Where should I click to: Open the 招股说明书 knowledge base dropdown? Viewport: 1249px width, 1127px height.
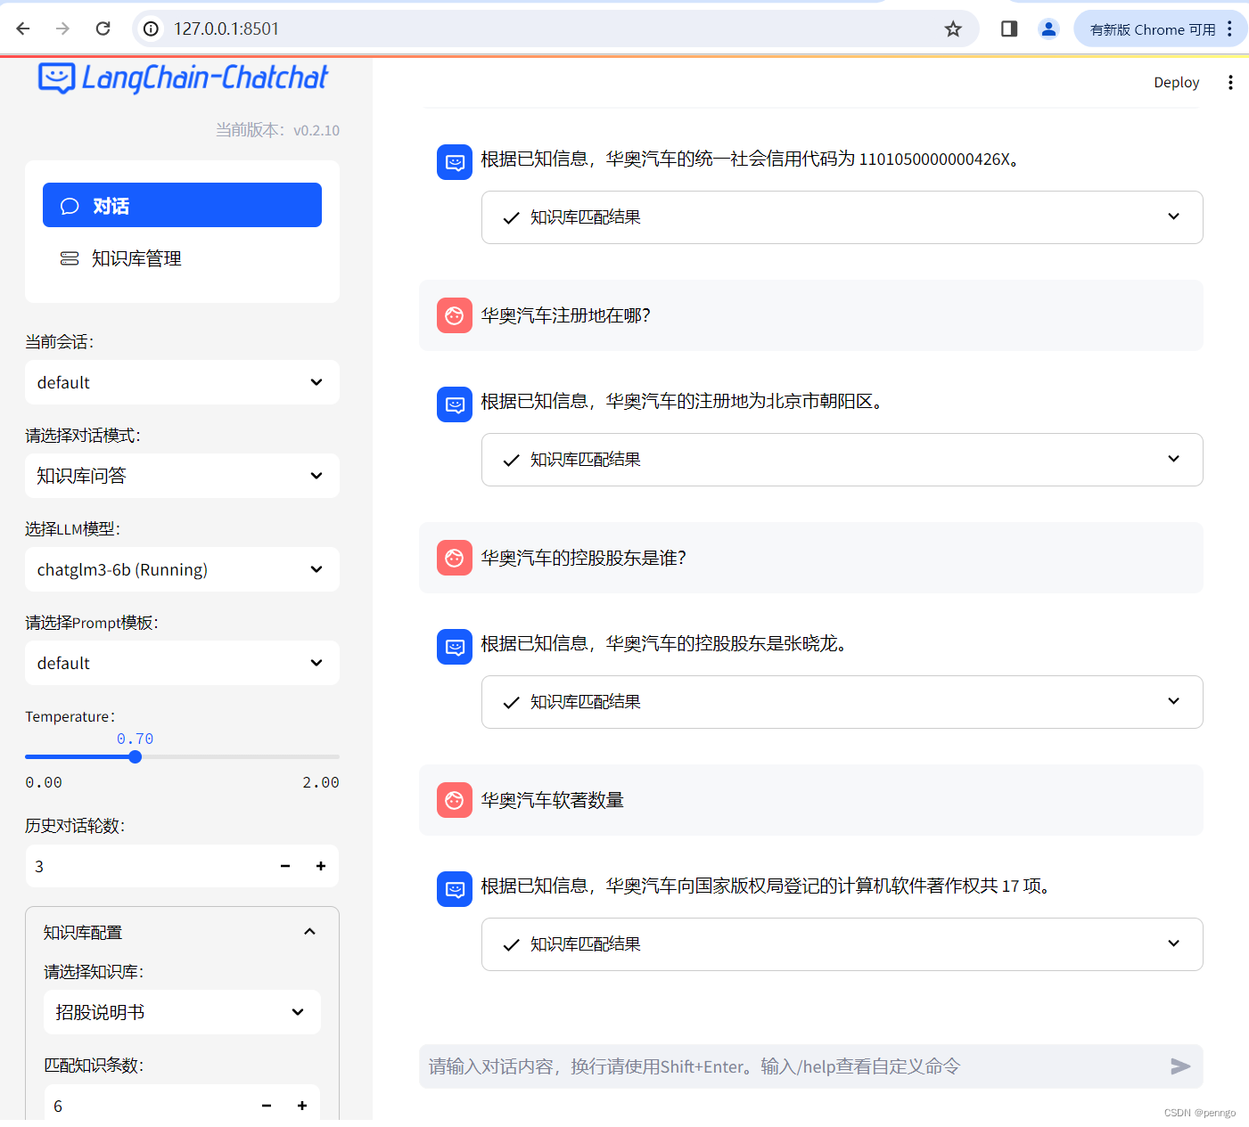[182, 1012]
